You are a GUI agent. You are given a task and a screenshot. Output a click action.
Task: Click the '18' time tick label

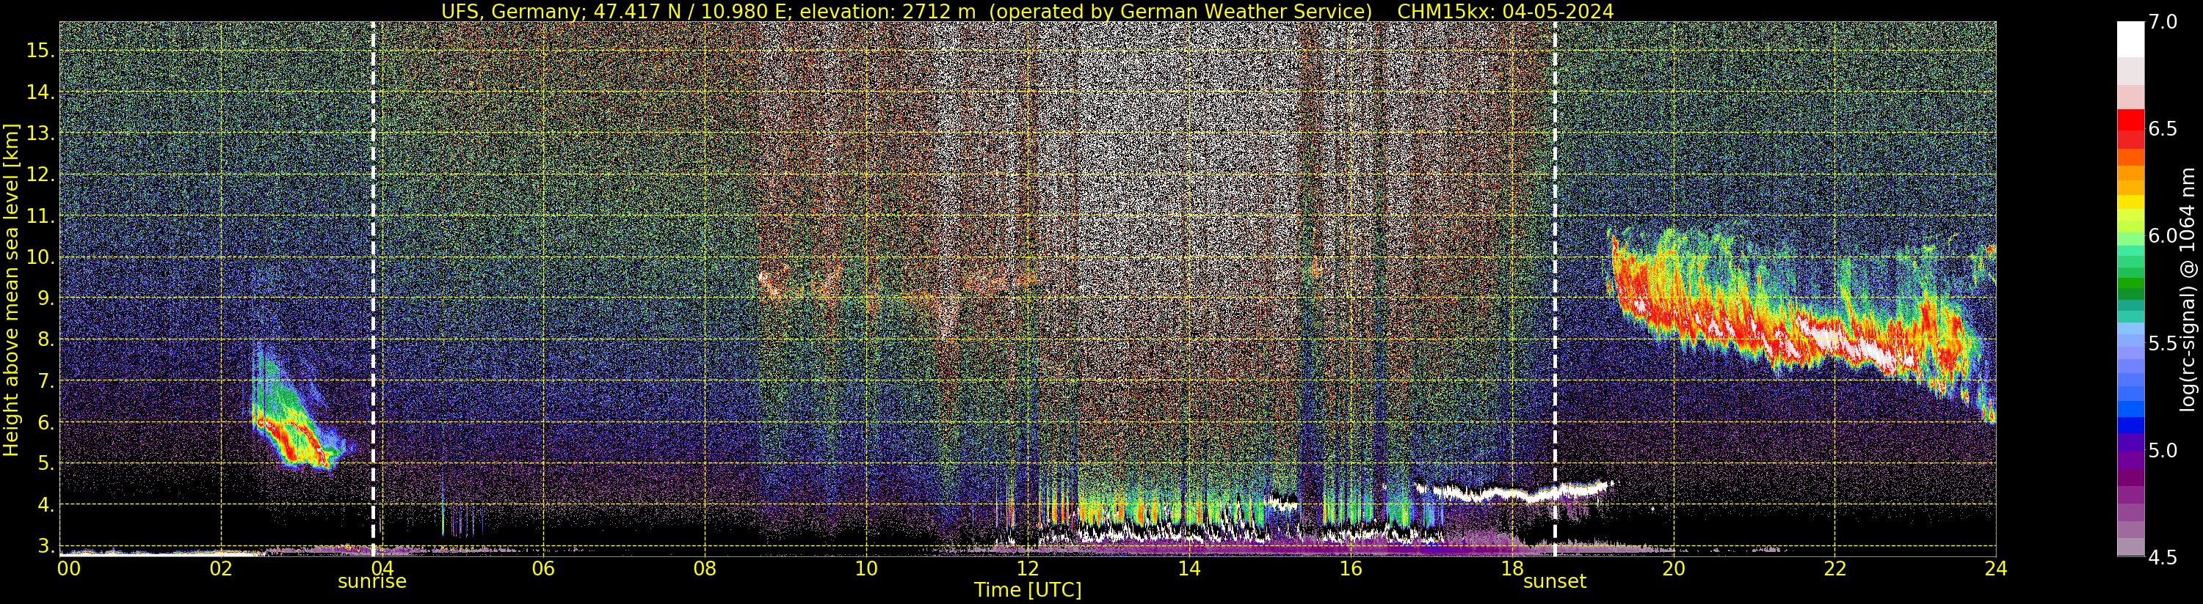pyautogui.click(x=1512, y=569)
